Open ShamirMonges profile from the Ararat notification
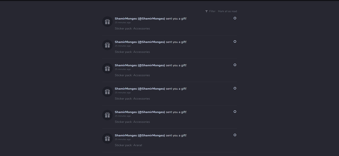The width and height of the screenshot is (339, 156). click(140, 135)
